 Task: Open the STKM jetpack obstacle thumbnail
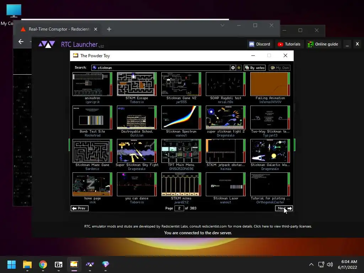[226, 151]
